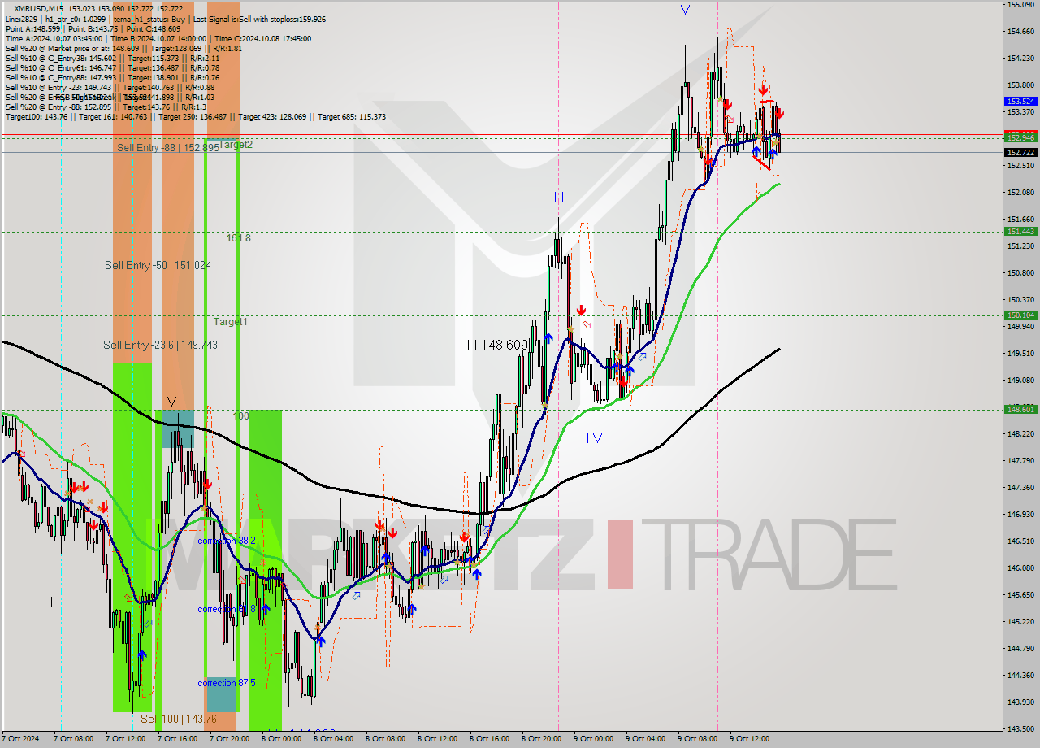Screen dimensions: 1040x748
Task: Click the 149.080 price axis label
Action: pyautogui.click(x=1020, y=381)
